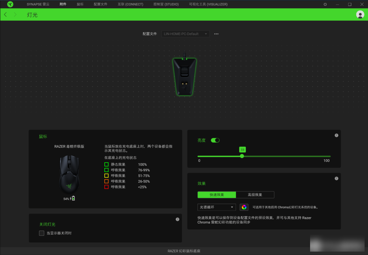Go back using the left arrow
Image resolution: width=368 pixels, height=255 pixels.
coord(5,15)
